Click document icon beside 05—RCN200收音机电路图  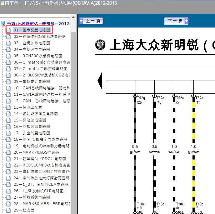[x=9, y=56]
